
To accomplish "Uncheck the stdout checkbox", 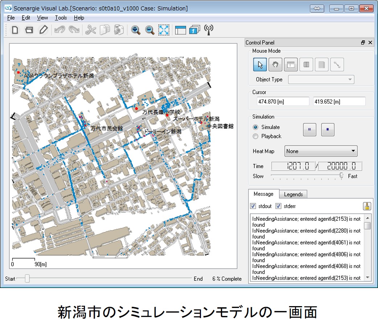I will (253, 206).
